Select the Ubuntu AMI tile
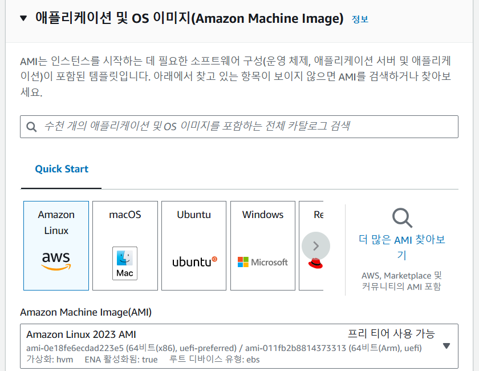479x371 pixels. pyautogui.click(x=194, y=245)
